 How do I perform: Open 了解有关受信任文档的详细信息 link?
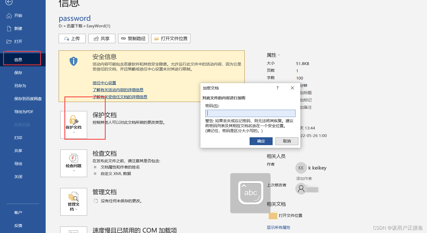(x=120, y=97)
